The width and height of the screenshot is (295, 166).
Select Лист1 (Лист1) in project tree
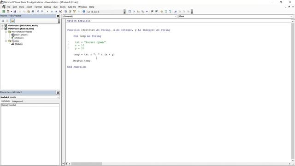click(22, 35)
